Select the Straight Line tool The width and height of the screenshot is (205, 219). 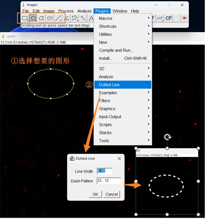[58, 18]
